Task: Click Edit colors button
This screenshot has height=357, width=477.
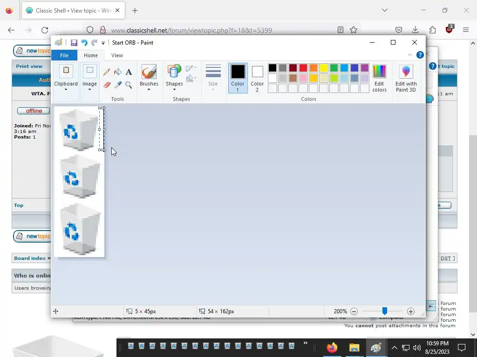Action: pos(379,79)
